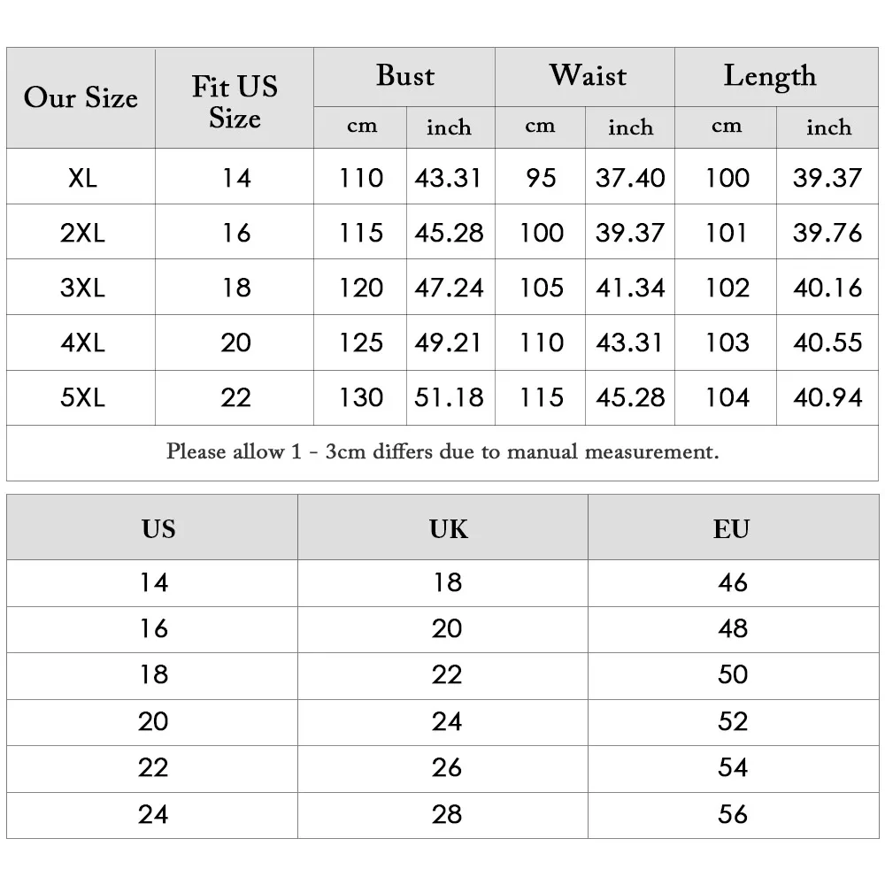
Task: Click the EU column header
Action: pos(732,529)
